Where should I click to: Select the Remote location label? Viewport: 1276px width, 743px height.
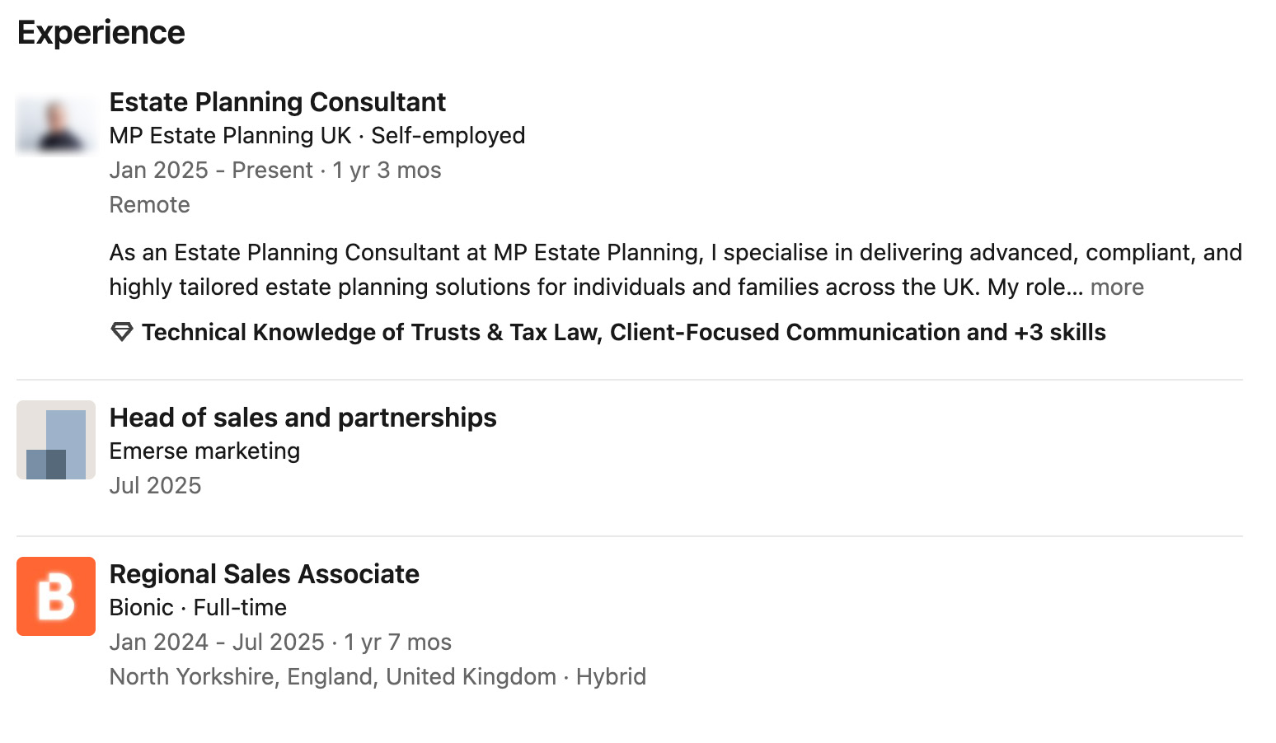(149, 204)
